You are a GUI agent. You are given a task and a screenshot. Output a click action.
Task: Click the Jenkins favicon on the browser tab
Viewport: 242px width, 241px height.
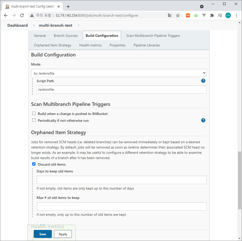point(7,7)
